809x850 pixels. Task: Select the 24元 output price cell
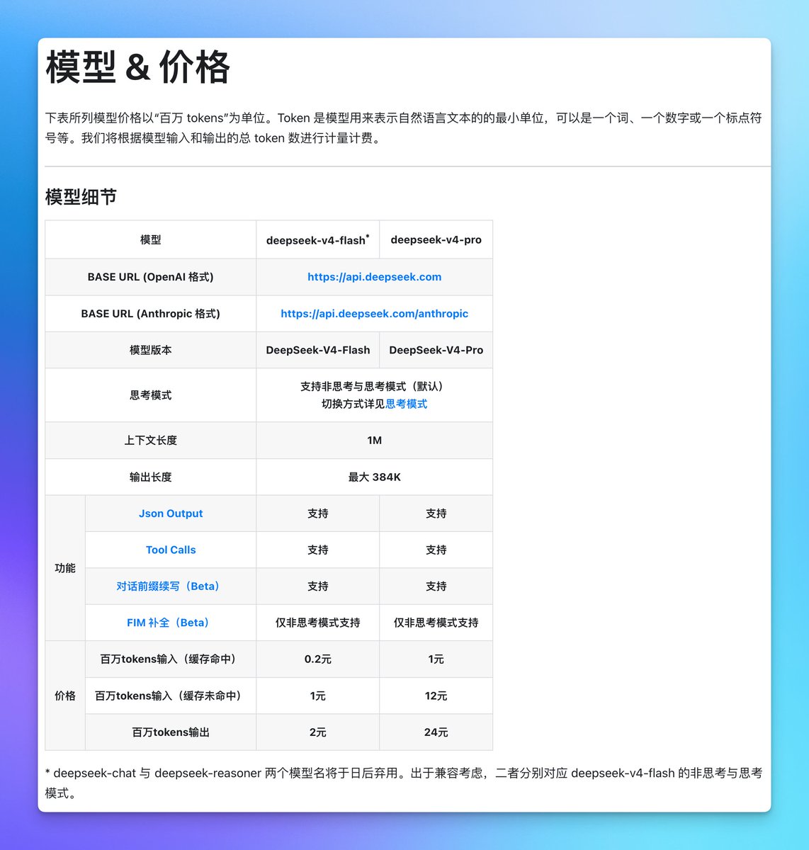tap(436, 732)
